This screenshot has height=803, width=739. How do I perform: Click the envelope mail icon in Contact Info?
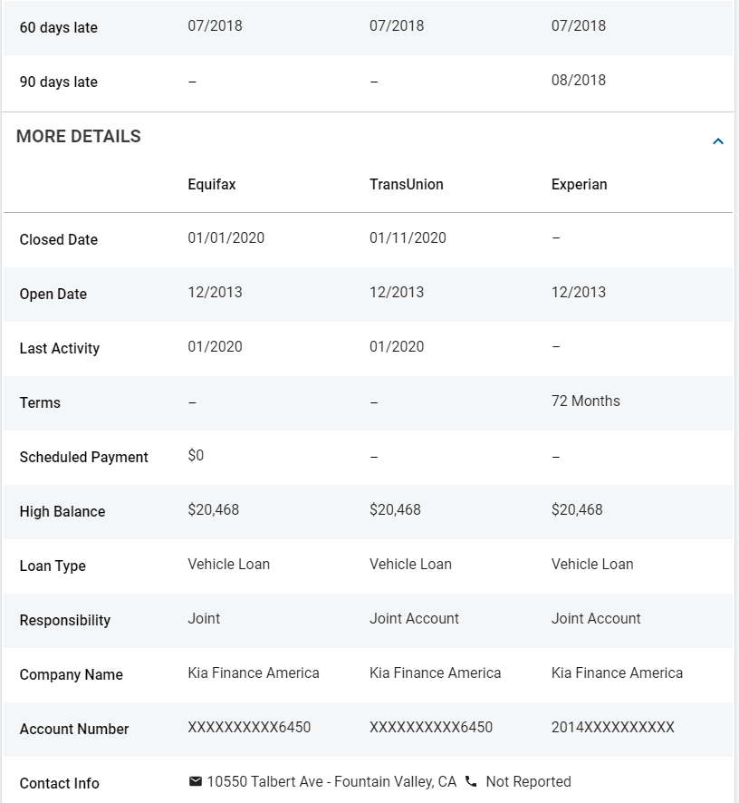tap(195, 781)
